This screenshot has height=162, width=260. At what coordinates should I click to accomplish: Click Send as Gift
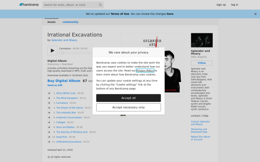[x=55, y=85]
